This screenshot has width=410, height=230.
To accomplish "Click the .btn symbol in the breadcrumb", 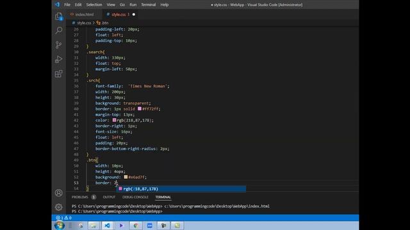I will point(102,23).
